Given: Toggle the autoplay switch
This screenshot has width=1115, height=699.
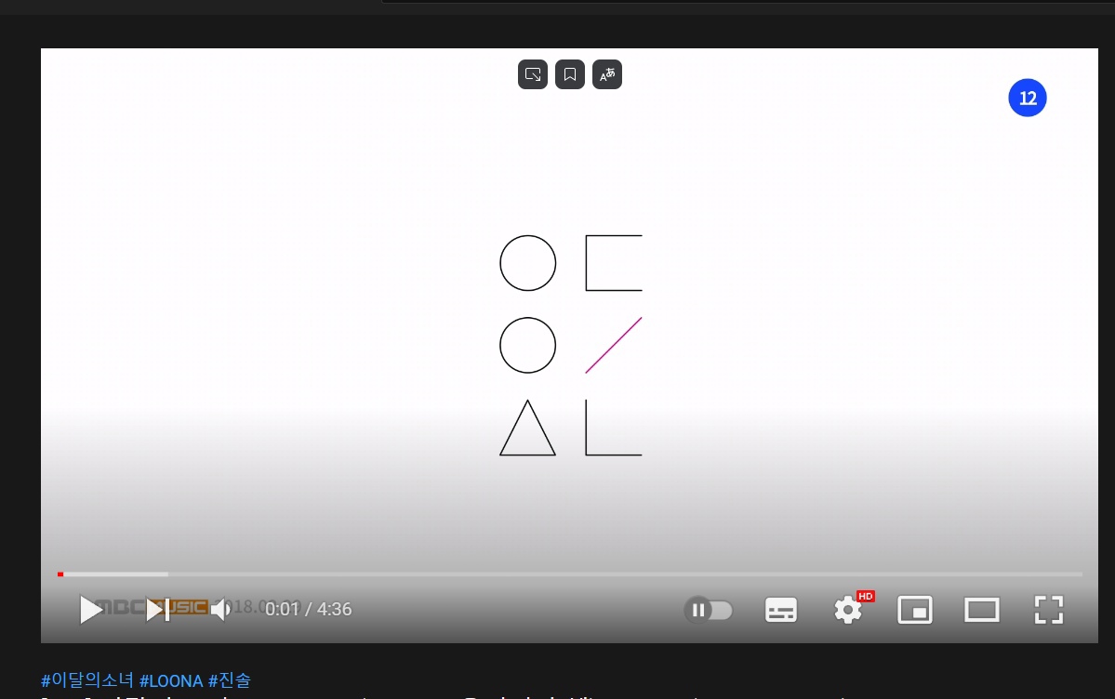Looking at the screenshot, I should click(709, 610).
